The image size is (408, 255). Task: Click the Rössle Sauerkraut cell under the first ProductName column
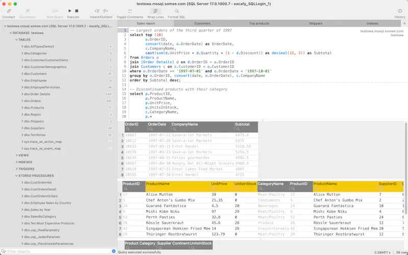178,223
